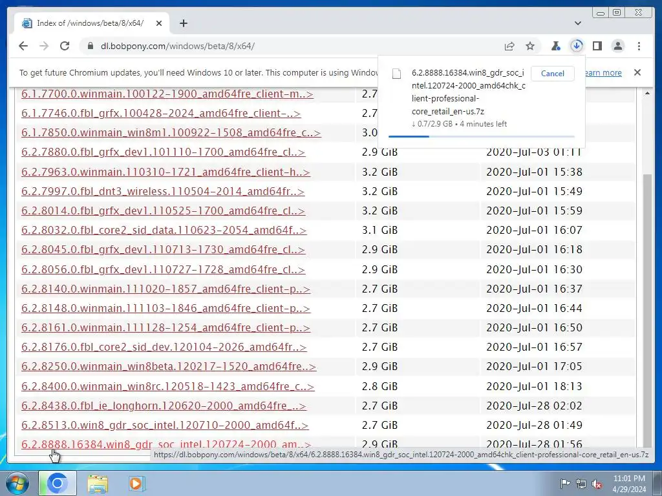The image size is (662, 496).
Task: Open the 6.2.8438.0.fbl_ie_longhorn link
Action: pyautogui.click(x=164, y=406)
